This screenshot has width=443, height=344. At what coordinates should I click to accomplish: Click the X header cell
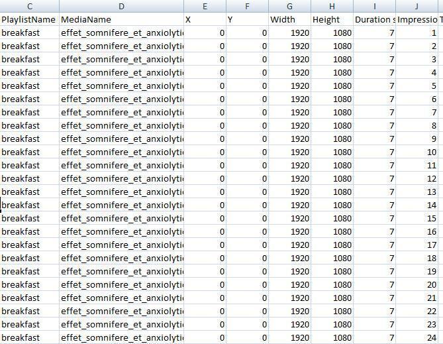coord(205,19)
